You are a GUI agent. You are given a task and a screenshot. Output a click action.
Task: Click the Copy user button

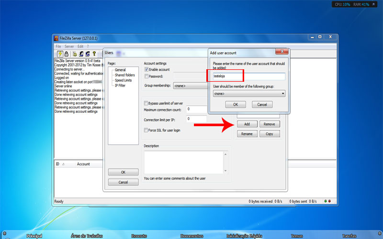click(270, 134)
